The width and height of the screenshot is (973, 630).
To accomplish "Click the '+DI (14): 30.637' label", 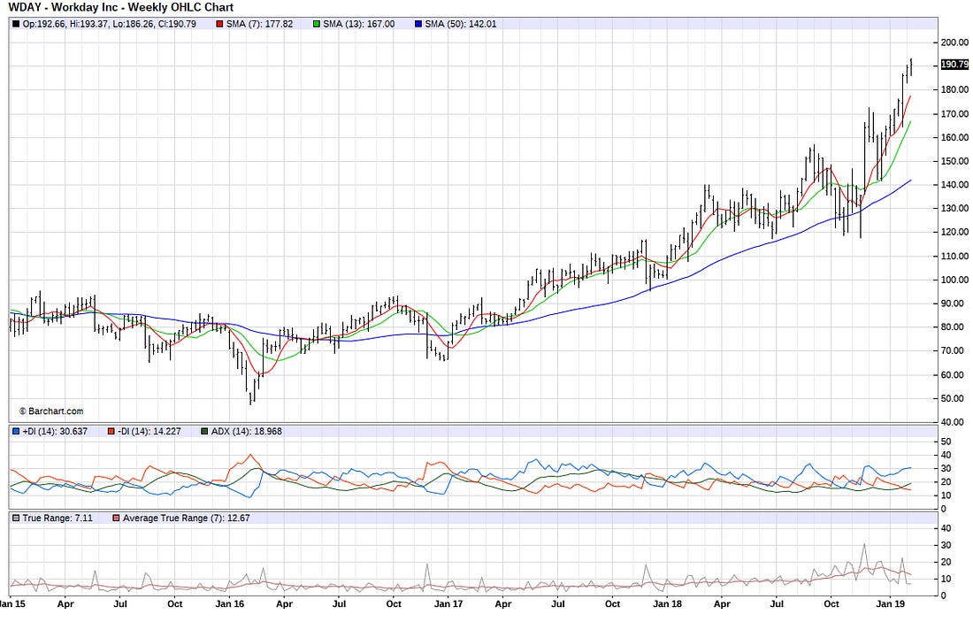I will [x=55, y=432].
